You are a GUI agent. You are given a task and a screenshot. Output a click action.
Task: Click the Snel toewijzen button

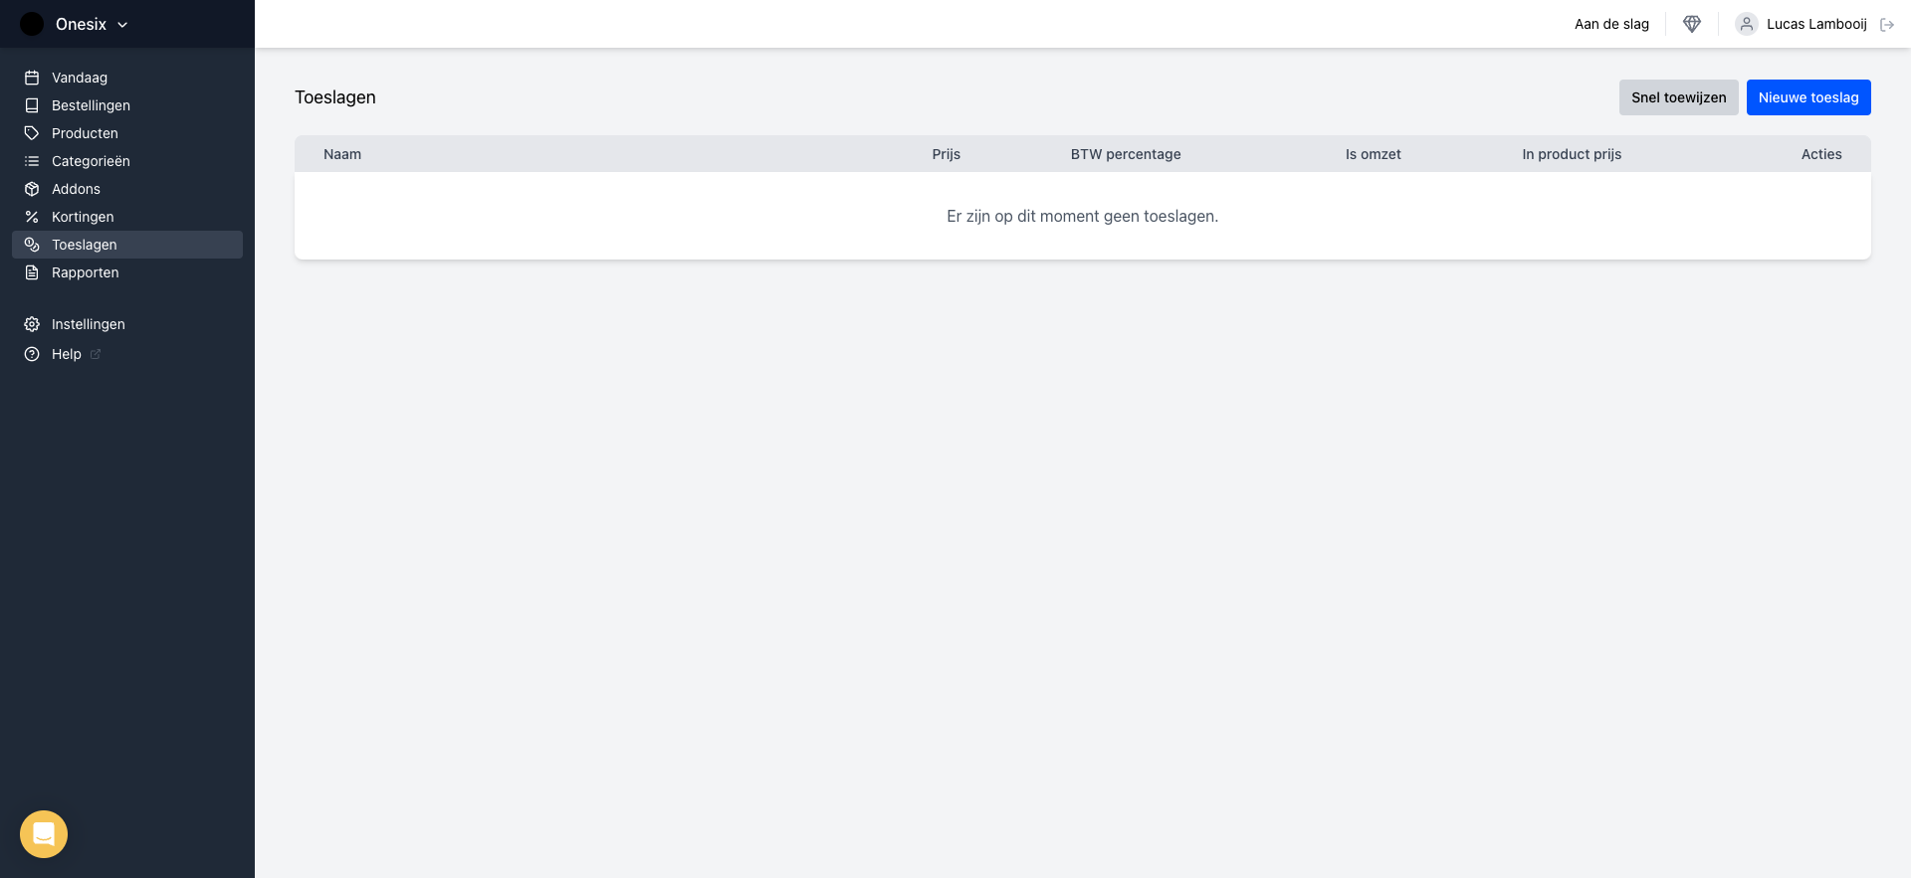click(x=1678, y=97)
